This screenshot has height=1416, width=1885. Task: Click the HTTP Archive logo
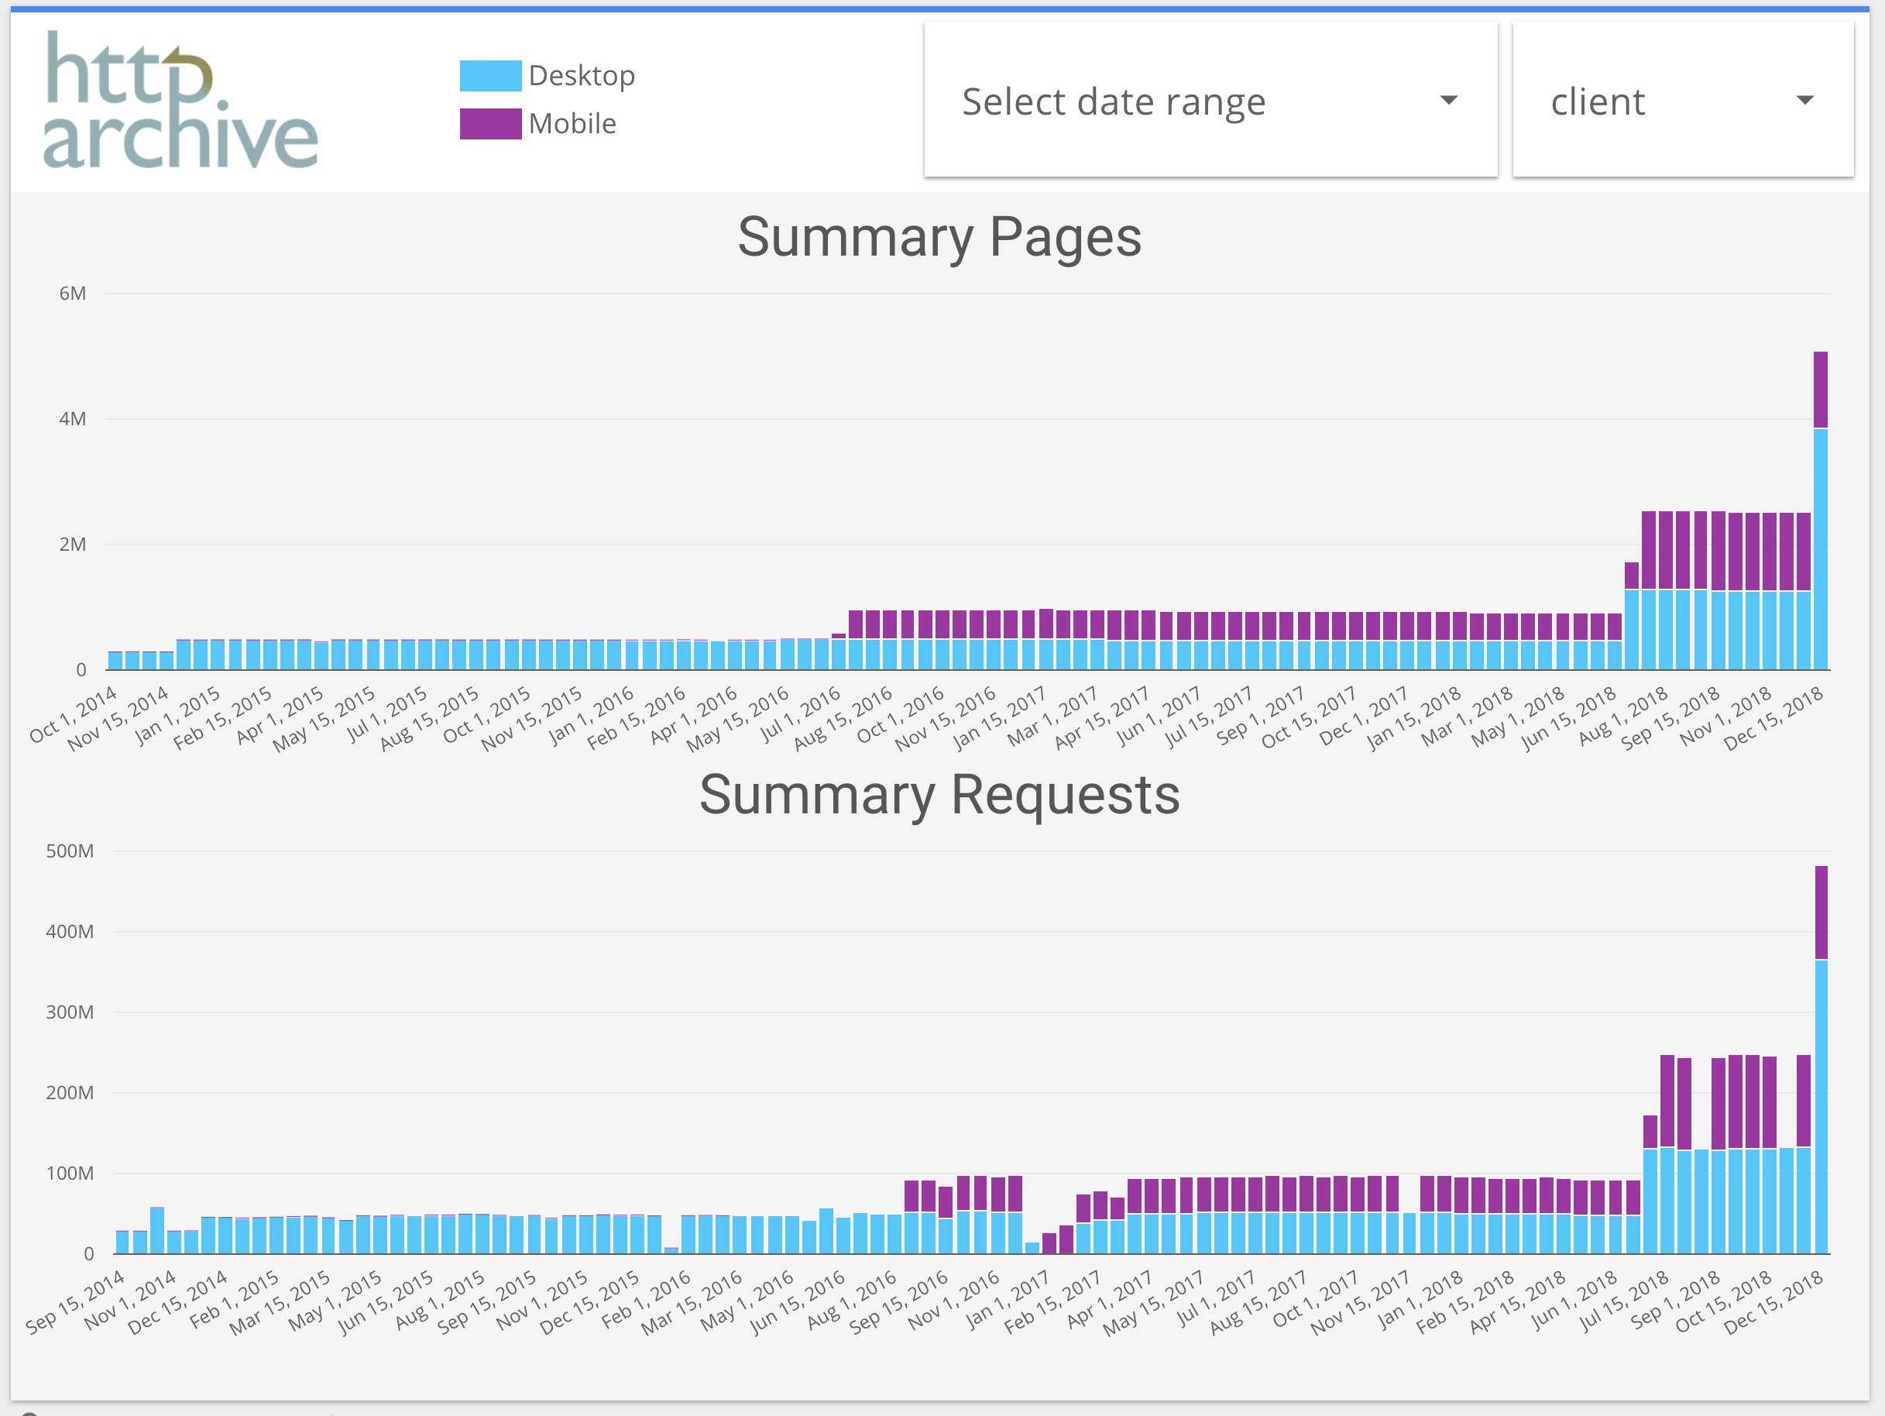point(180,101)
